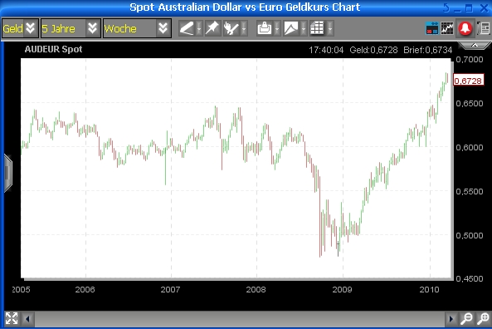The width and height of the screenshot is (492, 329).
Task: Collapse the toolbar with top-right chevron
Action: 475,46
